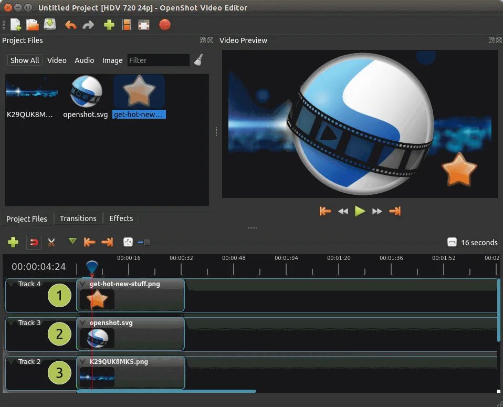Select the openshot.svg file thumbnail
503x407 pixels.
point(86,91)
